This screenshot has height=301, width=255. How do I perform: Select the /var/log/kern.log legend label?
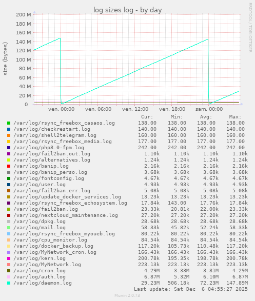click(40, 258)
